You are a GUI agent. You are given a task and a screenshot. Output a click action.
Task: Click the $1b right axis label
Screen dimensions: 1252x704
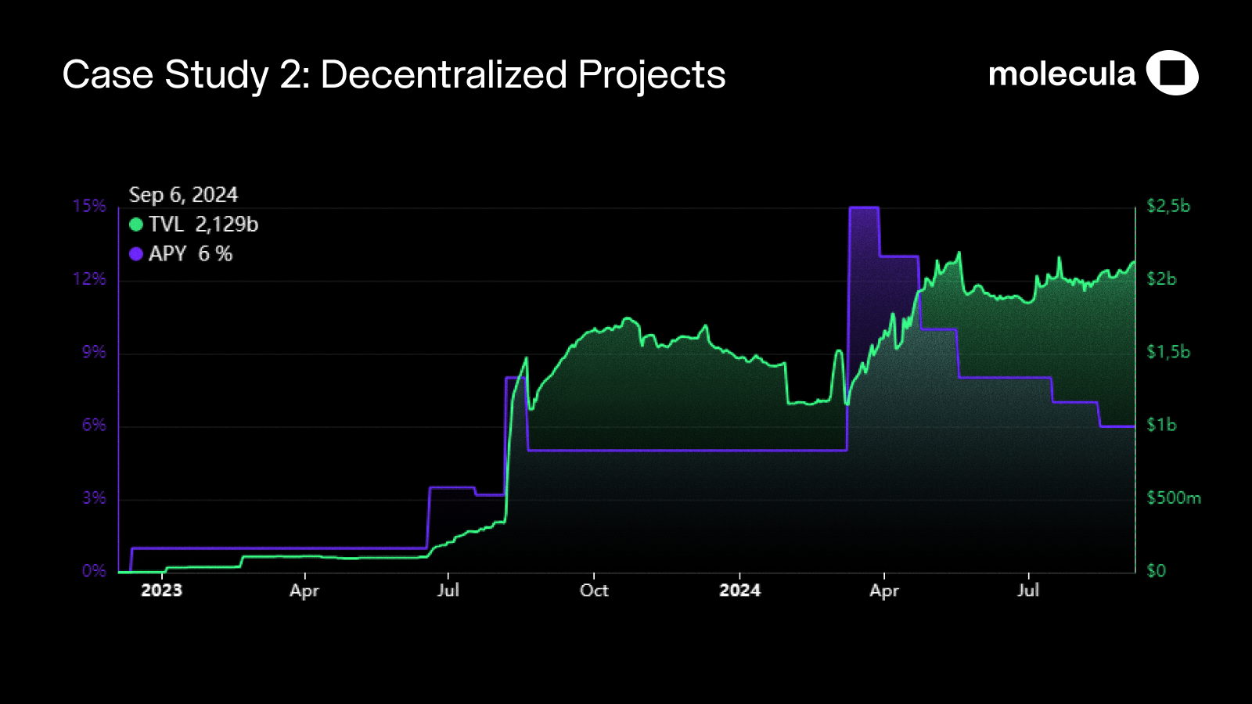click(1161, 425)
